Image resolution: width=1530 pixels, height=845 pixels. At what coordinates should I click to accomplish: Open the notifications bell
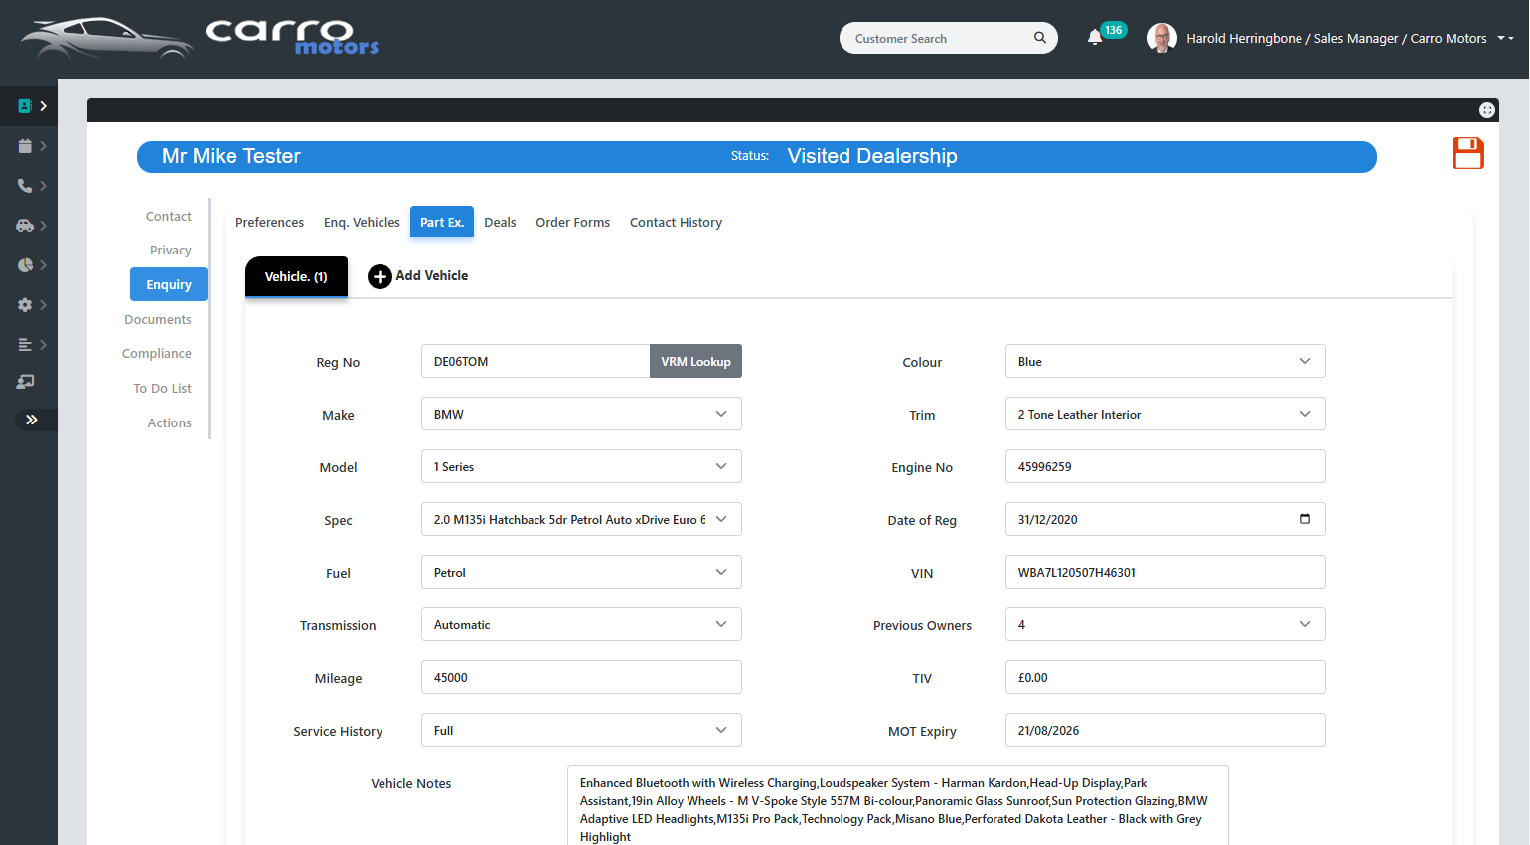coord(1095,38)
